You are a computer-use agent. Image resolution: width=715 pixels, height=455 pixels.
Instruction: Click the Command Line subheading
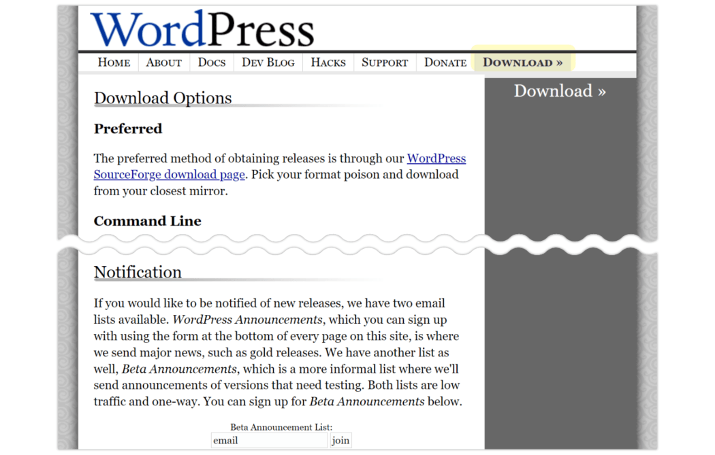[147, 221]
